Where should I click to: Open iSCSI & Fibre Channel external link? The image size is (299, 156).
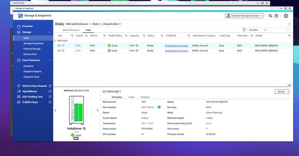(50, 86)
